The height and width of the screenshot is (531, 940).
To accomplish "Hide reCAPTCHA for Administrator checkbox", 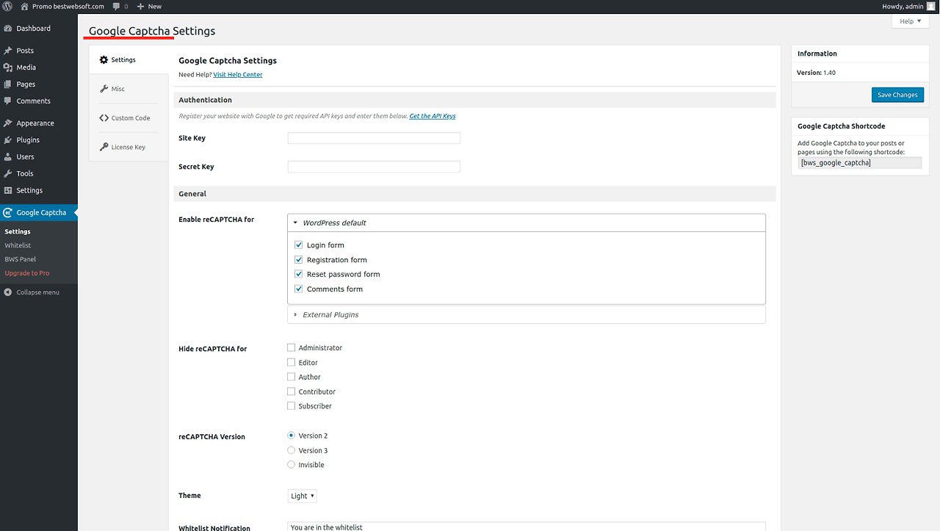I will point(292,348).
